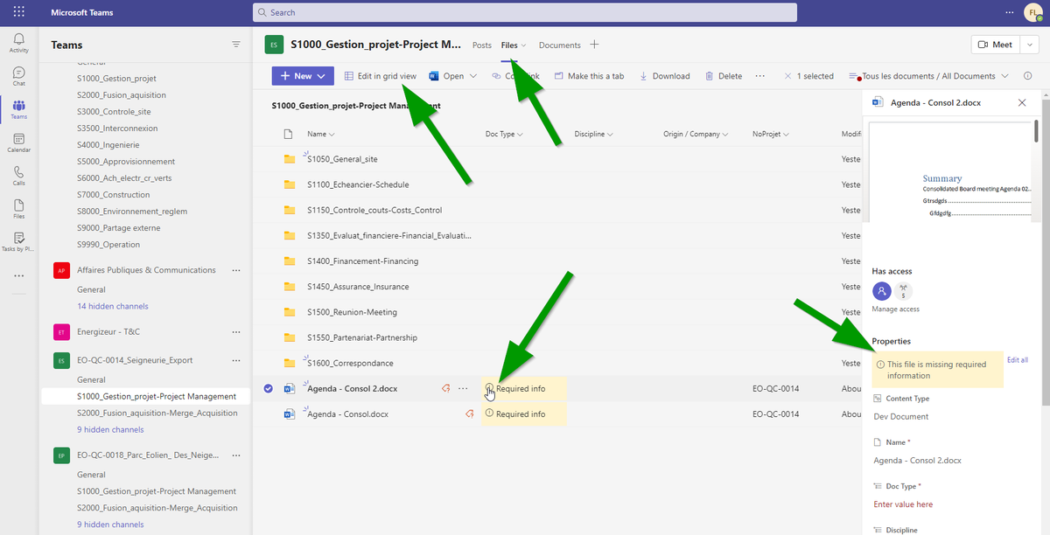
Task: Open the S1600_Correspondance folder
Action: click(350, 363)
